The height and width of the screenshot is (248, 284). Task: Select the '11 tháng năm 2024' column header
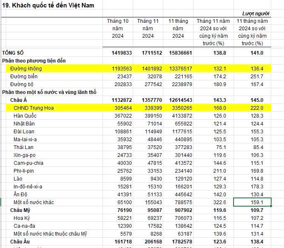178,29
